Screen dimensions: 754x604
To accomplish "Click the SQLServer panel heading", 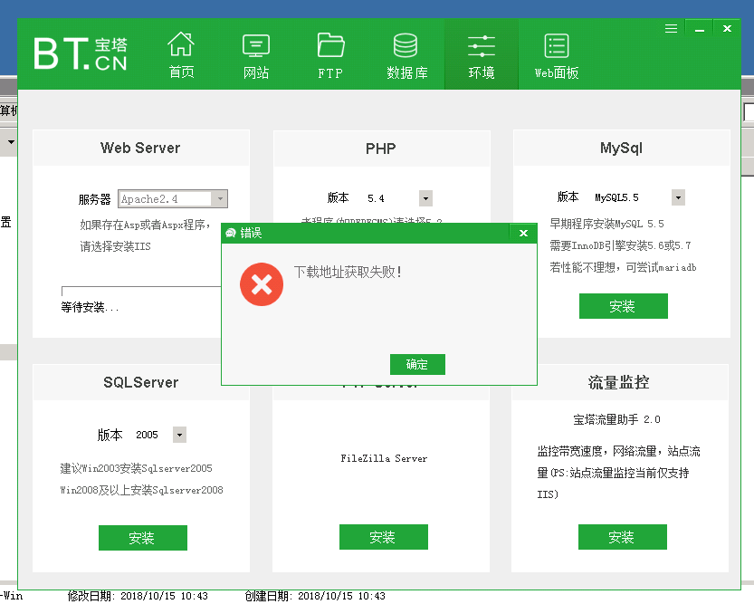I will (x=141, y=382).
